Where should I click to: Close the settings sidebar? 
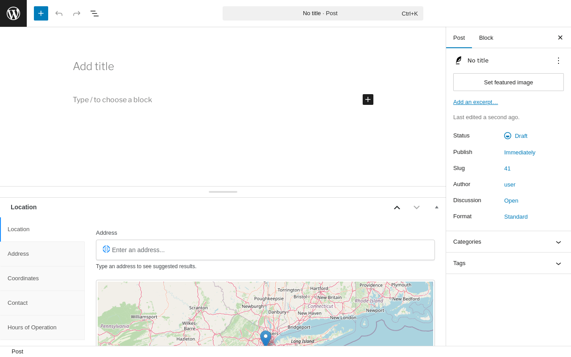pyautogui.click(x=560, y=37)
